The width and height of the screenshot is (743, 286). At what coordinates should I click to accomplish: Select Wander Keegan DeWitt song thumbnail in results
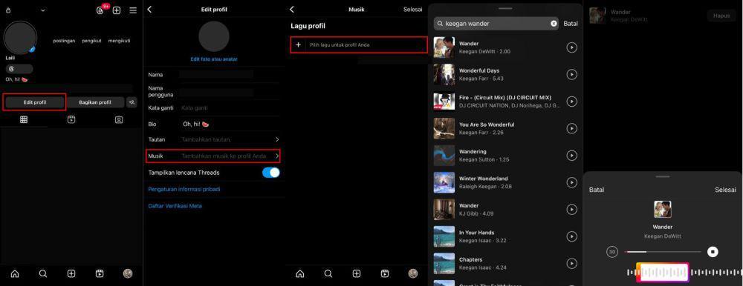[444, 47]
